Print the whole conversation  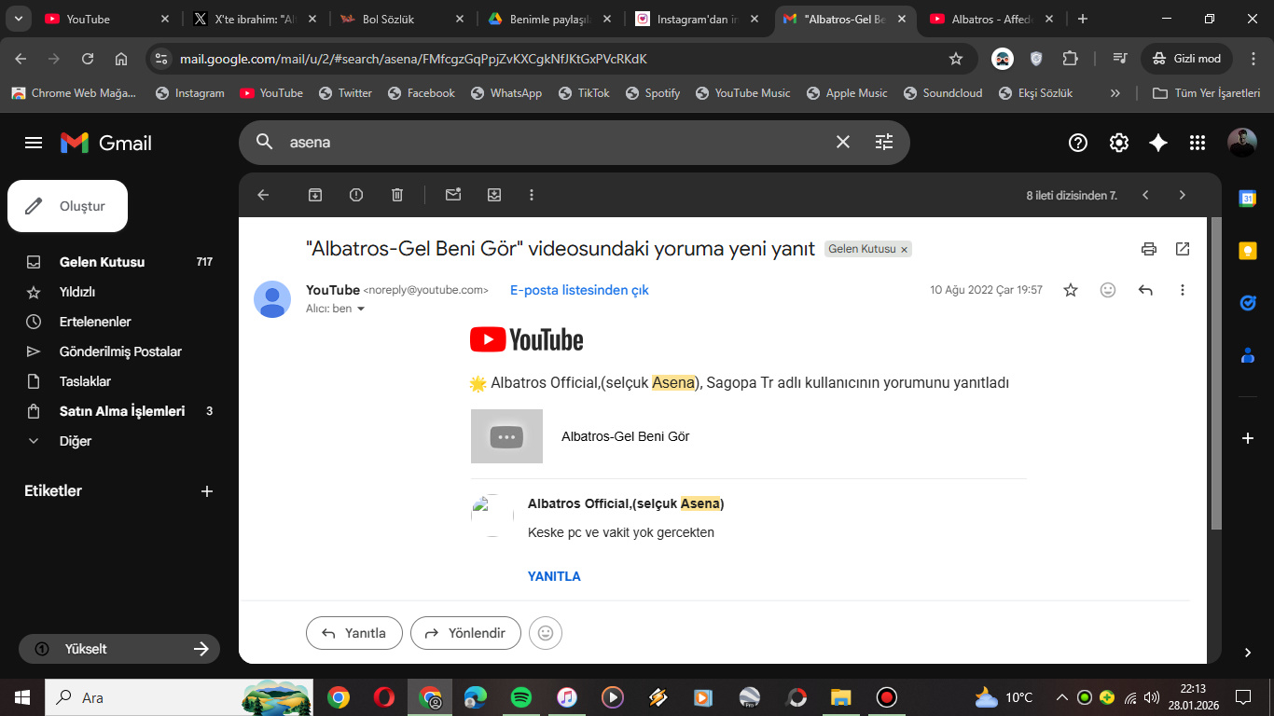point(1149,249)
